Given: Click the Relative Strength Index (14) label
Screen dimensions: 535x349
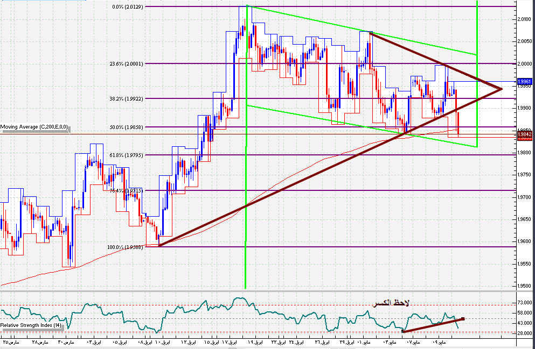Looking at the screenshot, I should click(31, 325).
